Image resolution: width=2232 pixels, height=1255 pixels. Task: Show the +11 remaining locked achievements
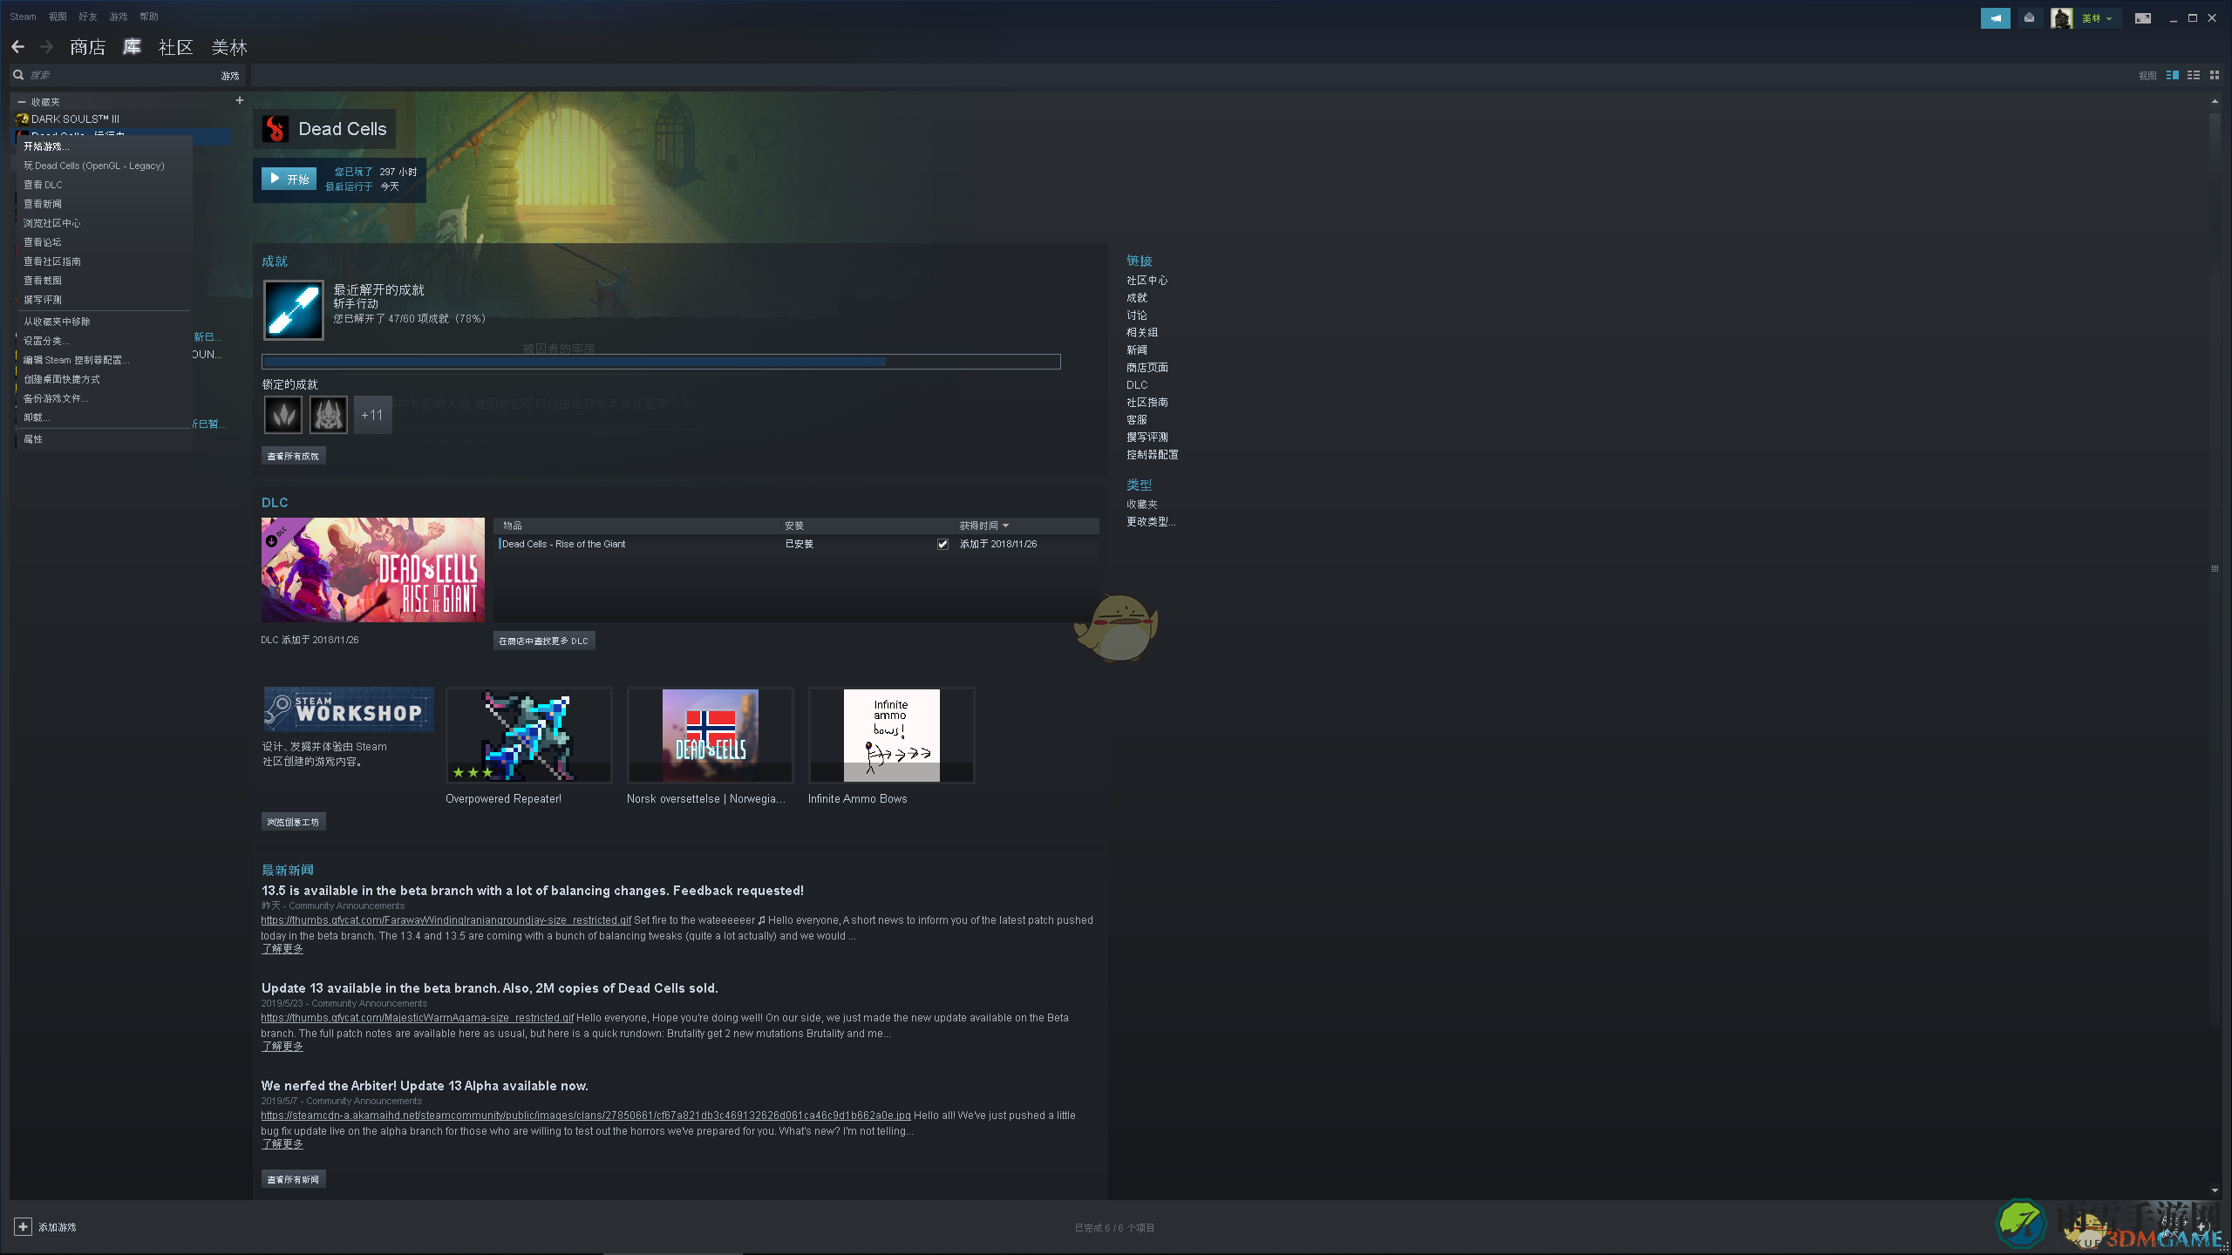(x=372, y=415)
